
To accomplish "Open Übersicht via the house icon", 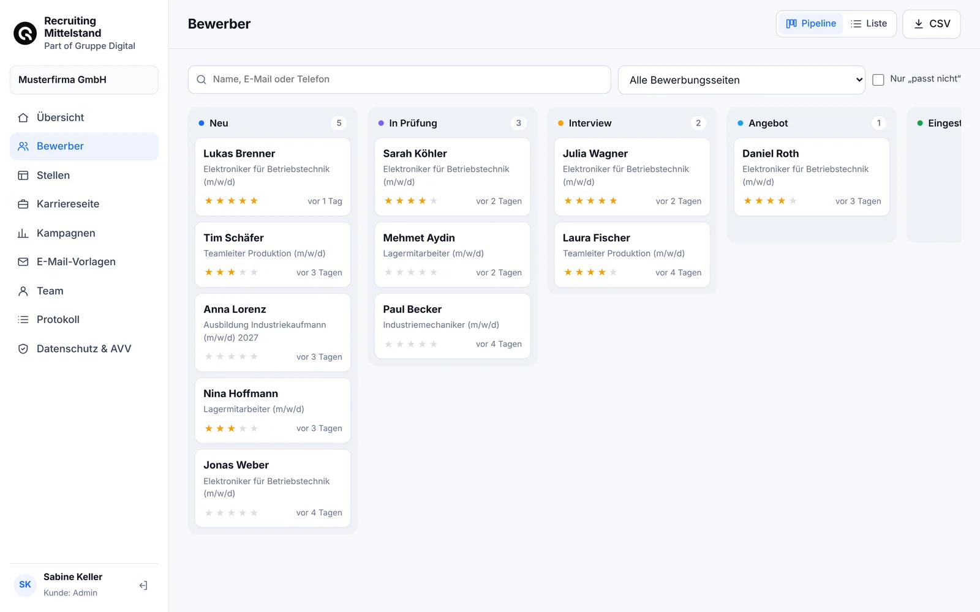I will [x=23, y=118].
